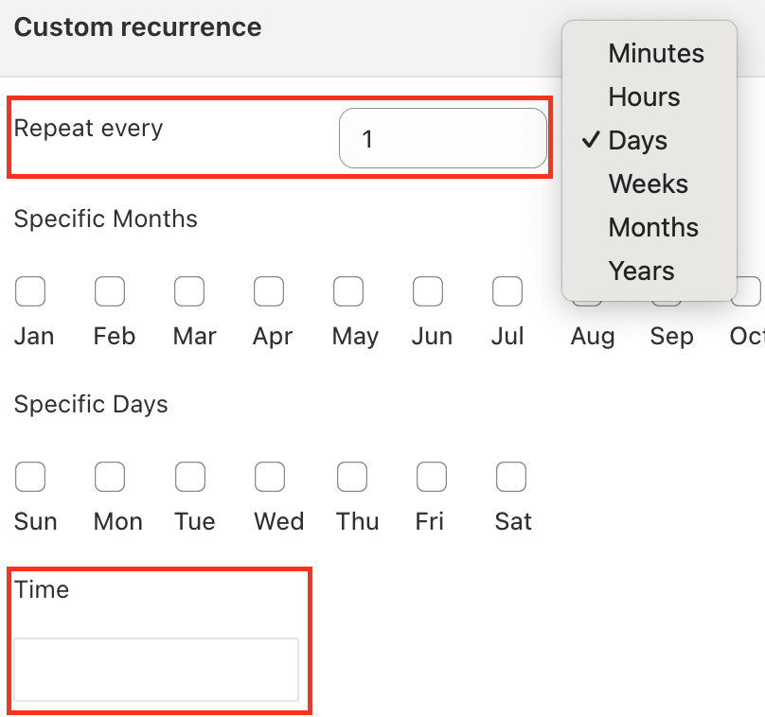Image resolution: width=765 pixels, height=717 pixels.
Task: Toggle the Tue day checkbox
Action: [x=189, y=478]
